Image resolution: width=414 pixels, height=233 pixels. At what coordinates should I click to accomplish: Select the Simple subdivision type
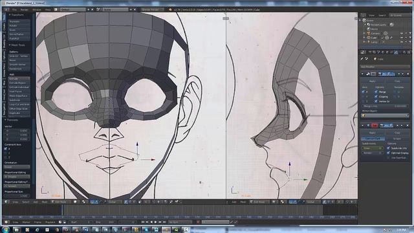[397, 139]
